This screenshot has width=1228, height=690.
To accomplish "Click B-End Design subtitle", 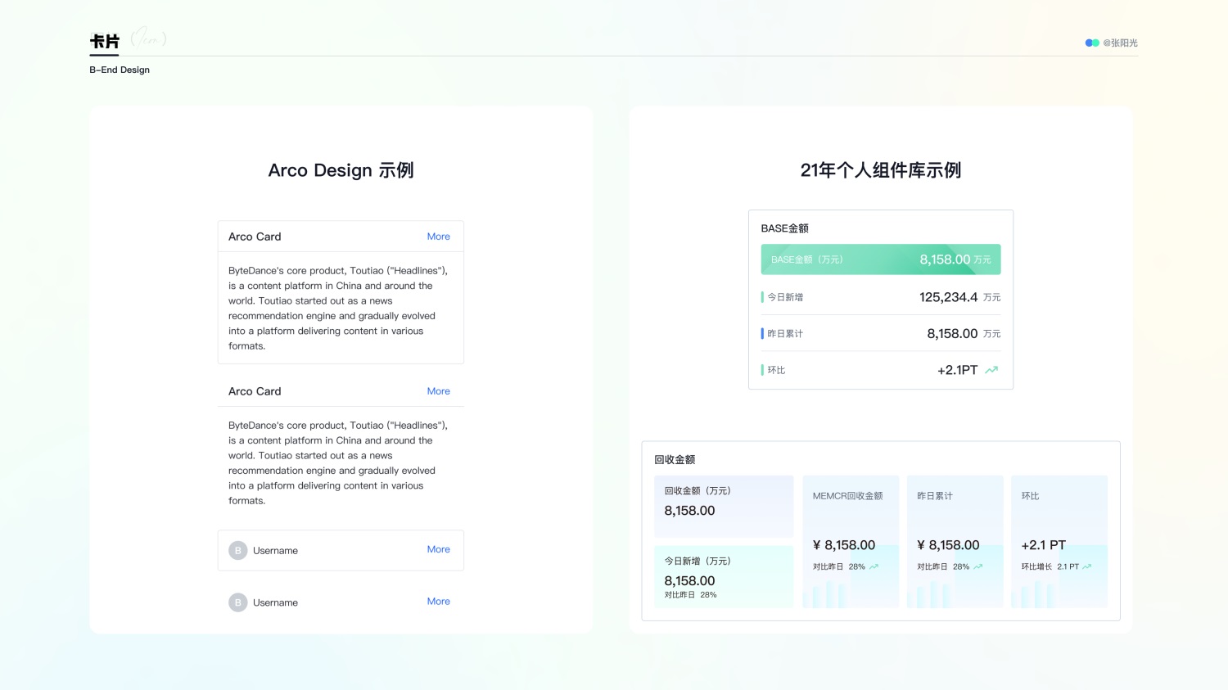I will tap(120, 70).
